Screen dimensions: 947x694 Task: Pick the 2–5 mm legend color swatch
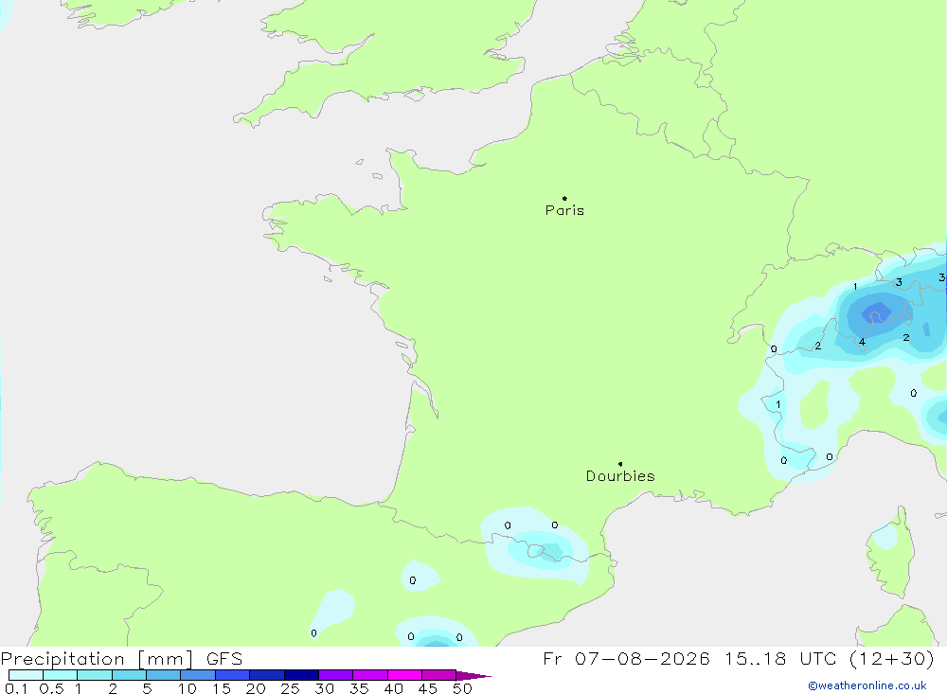[x=129, y=675]
